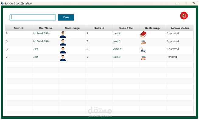This screenshot has height=120, width=200.
Task: Sort by the User ID column header
Action: (19, 28)
